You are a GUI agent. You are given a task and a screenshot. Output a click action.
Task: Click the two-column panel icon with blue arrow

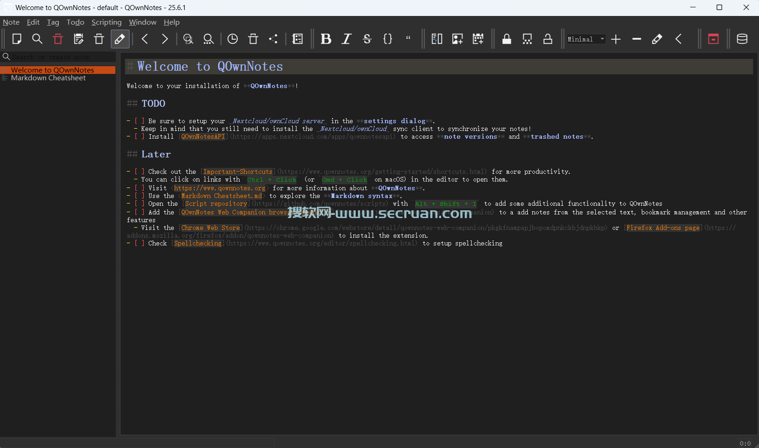pos(437,39)
